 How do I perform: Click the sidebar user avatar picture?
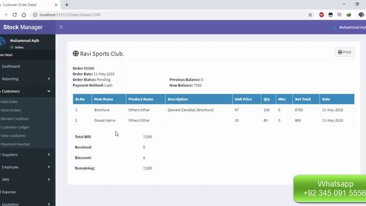(2, 42)
